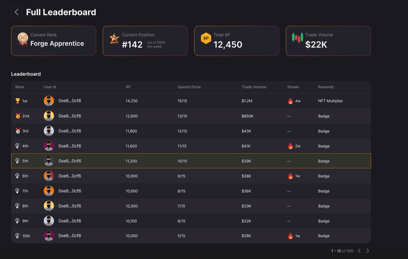Image resolution: width=408 pixels, height=259 pixels.
Task: Click the Forge Apprentice medal icon
Action: (23, 39)
